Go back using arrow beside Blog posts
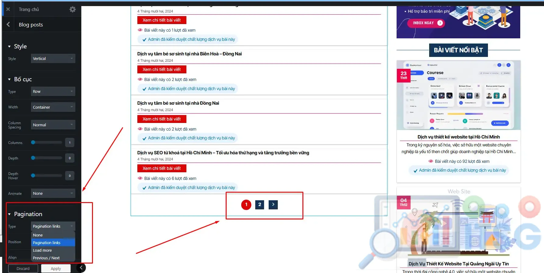 8,25
